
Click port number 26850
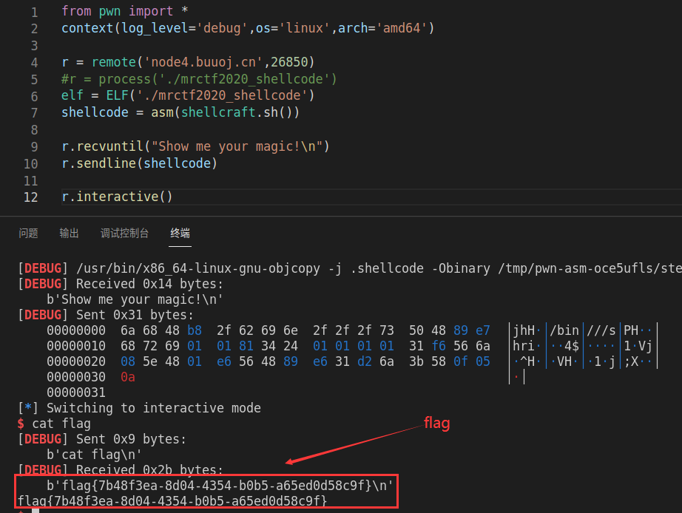click(x=288, y=62)
